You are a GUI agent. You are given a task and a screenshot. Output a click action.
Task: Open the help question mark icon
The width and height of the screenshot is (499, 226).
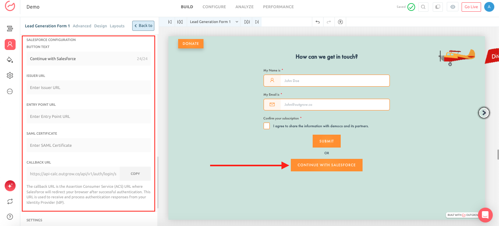tap(10, 217)
